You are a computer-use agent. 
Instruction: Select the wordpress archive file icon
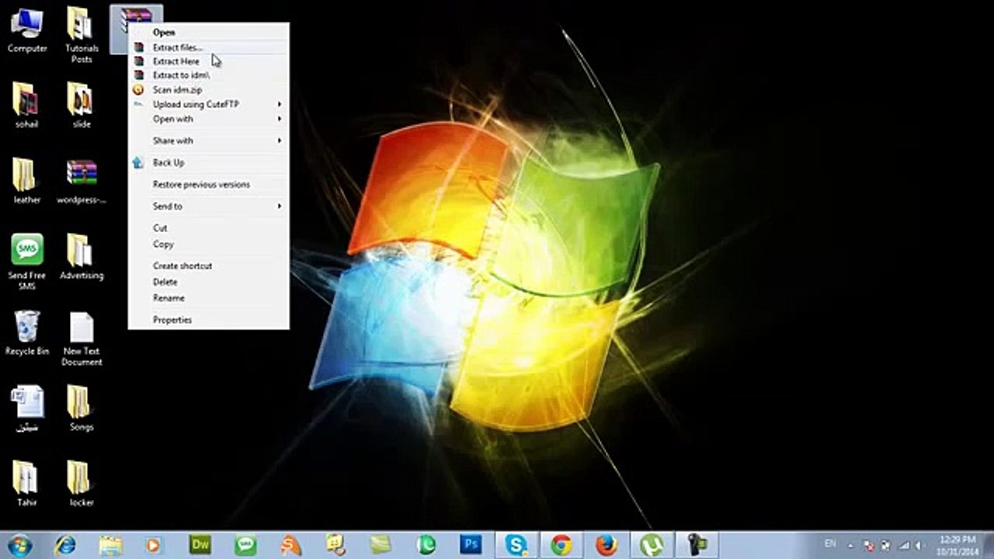(82, 181)
